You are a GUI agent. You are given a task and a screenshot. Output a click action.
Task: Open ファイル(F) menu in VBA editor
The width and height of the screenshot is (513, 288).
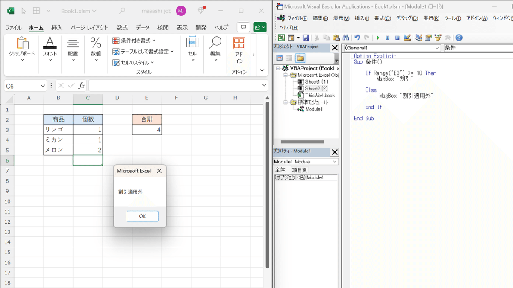(x=297, y=18)
